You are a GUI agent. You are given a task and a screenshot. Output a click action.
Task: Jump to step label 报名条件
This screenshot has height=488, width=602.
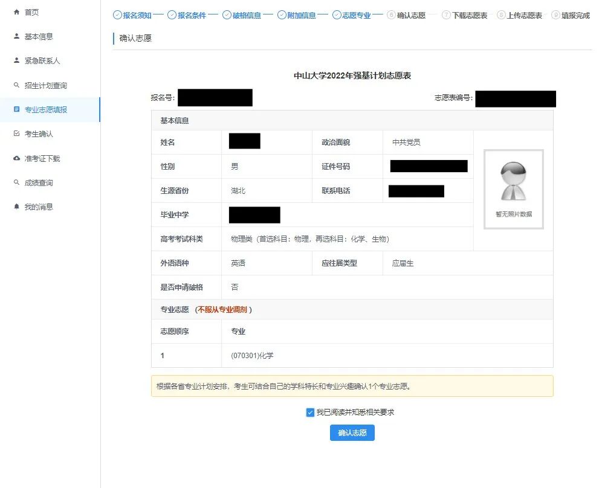point(192,15)
